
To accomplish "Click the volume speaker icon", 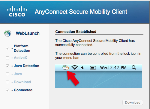I will tap(82, 68).
